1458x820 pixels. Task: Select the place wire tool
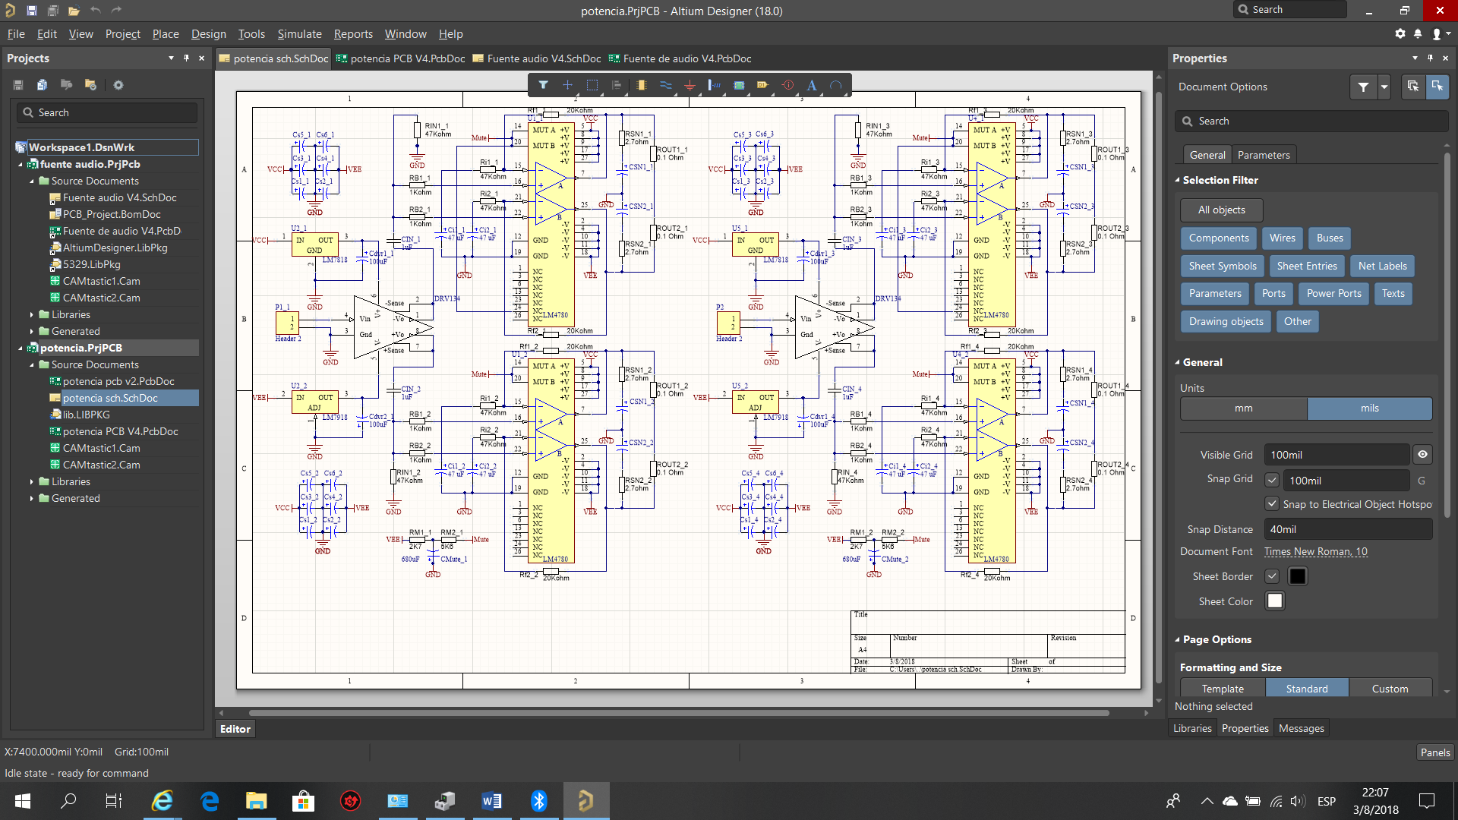point(666,85)
